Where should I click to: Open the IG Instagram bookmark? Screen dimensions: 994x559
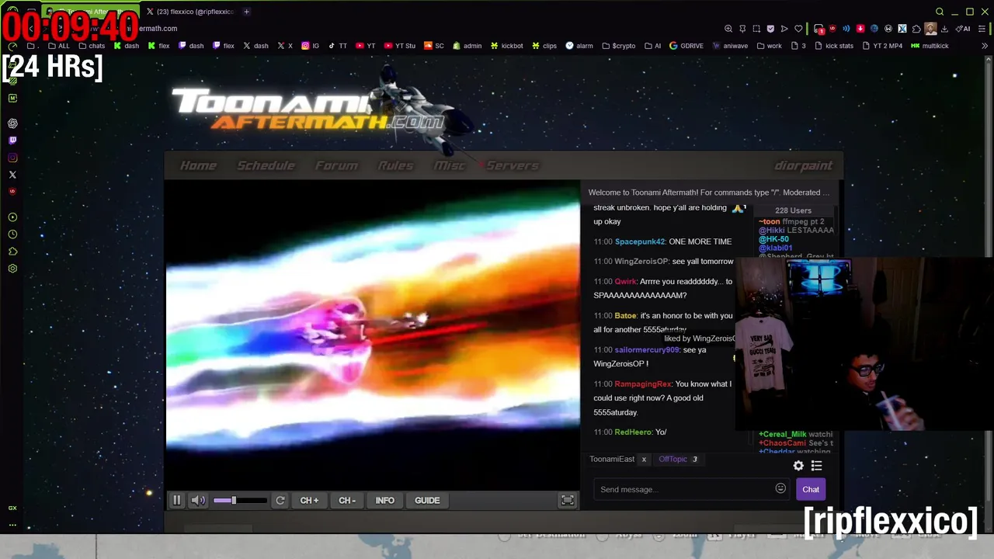pyautogui.click(x=311, y=46)
